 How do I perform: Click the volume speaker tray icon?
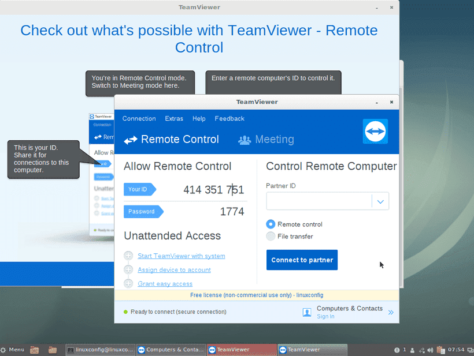[x=430, y=350]
